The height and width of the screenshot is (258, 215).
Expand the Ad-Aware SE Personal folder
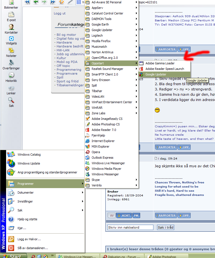[x=112, y=2]
